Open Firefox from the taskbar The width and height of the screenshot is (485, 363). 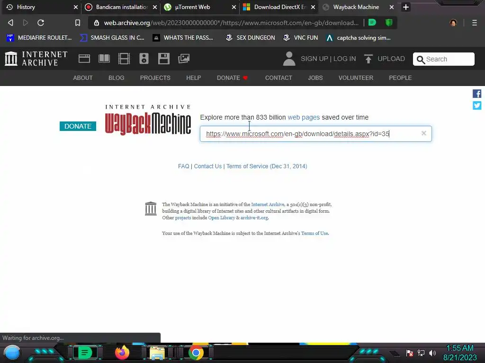tap(122, 353)
